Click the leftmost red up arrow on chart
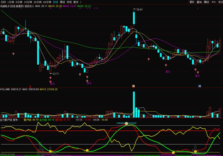The height and width of the screenshot is (156, 223). pos(13,54)
